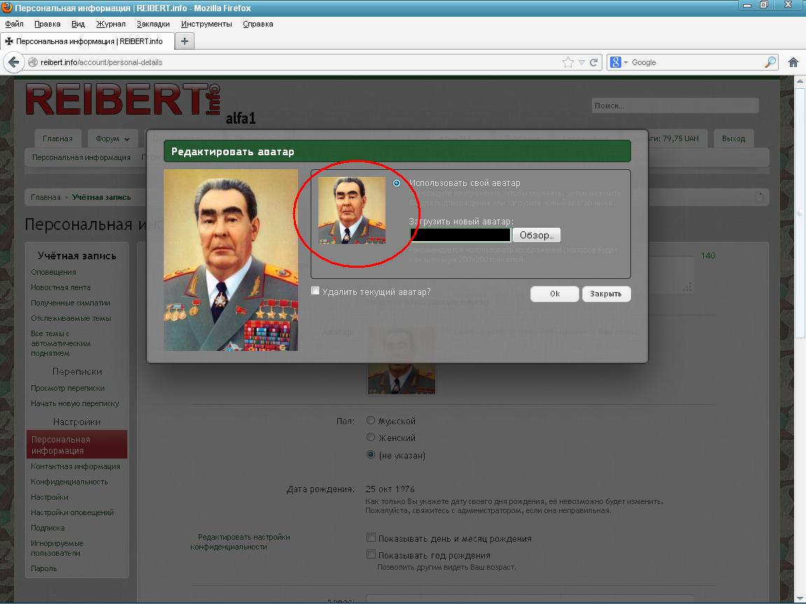Confirm the avatar with the Ok button
This screenshot has height=604, width=806.
point(555,294)
